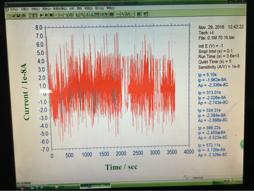Viewport: 254px width, 191px height.
Task: Open the 帮助(H) menu
Action: click(x=110, y=8)
